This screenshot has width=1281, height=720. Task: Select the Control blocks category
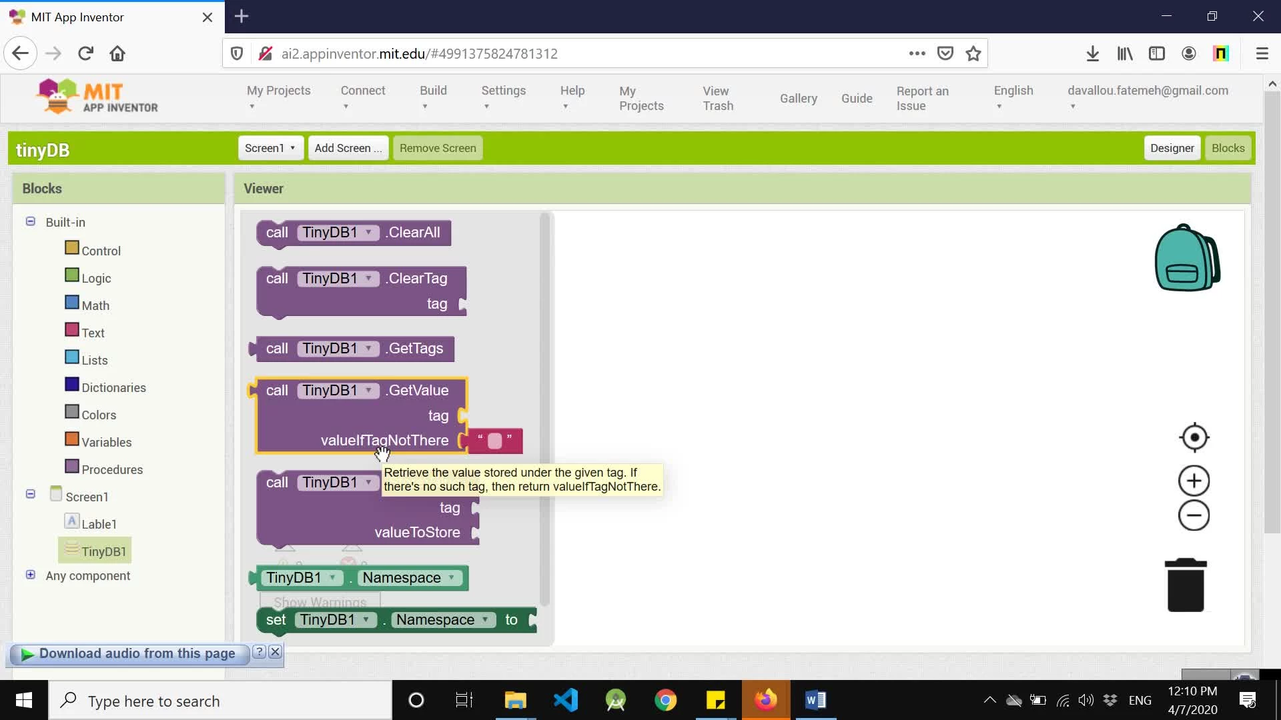tap(93, 250)
